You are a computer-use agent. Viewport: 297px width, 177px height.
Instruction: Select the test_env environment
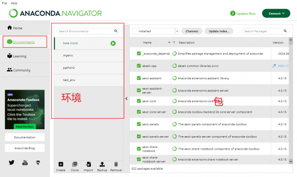(89, 80)
